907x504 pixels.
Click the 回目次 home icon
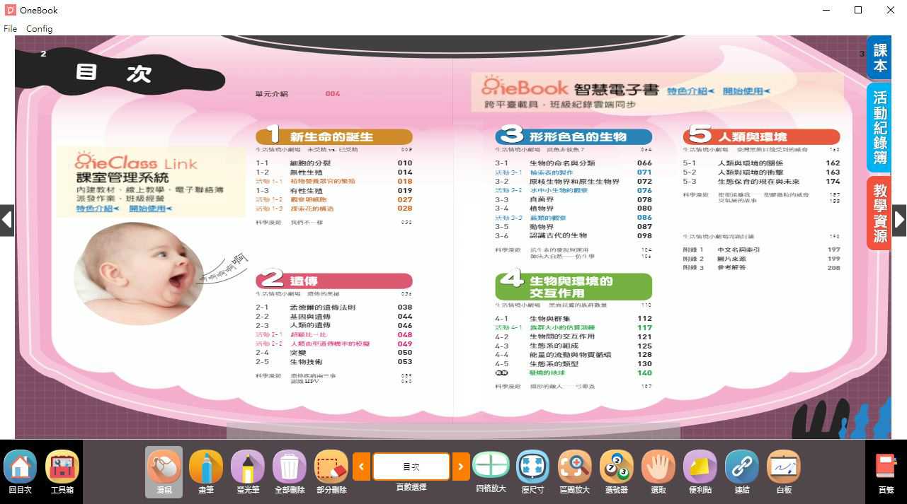[20, 471]
